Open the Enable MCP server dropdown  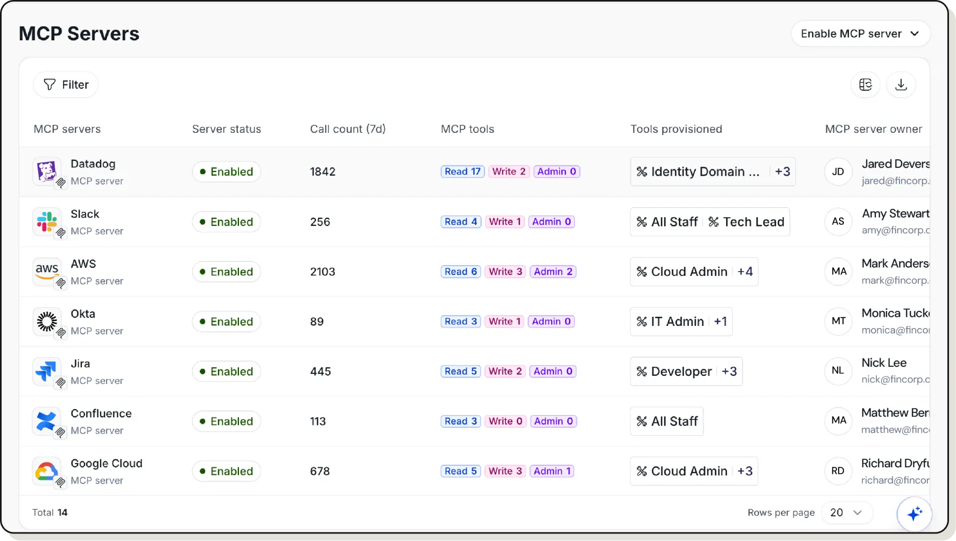click(x=860, y=33)
